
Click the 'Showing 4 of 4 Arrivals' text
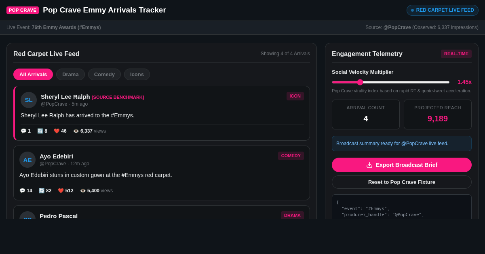pos(285,54)
